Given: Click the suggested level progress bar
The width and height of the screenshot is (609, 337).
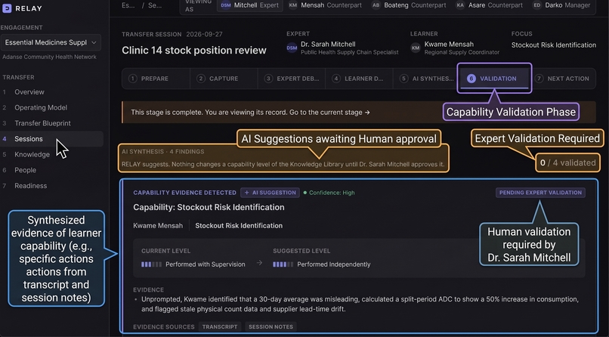Looking at the screenshot, I should point(283,264).
